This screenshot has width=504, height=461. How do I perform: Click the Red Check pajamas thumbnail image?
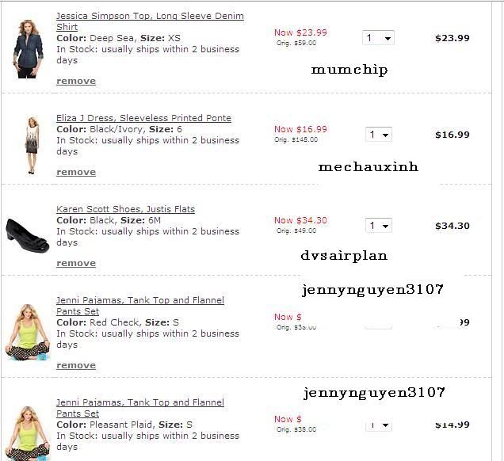(28, 332)
